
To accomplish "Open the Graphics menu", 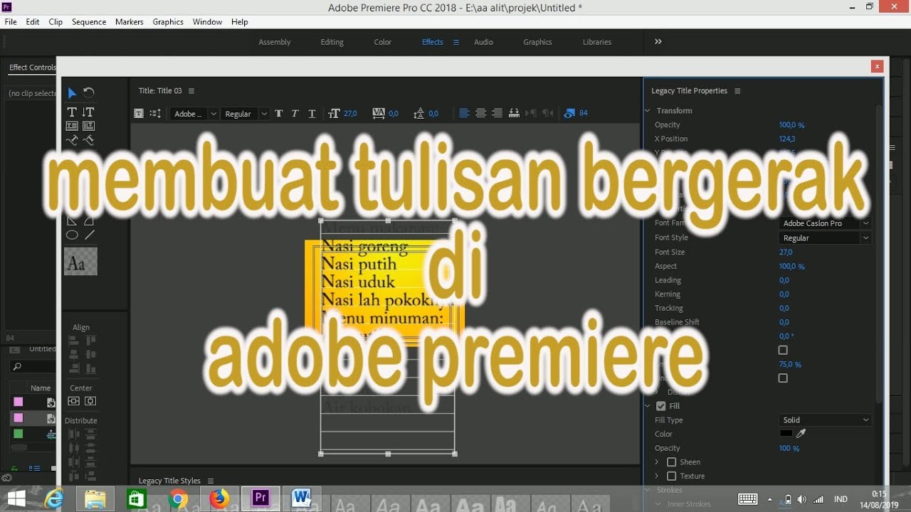I will point(168,22).
